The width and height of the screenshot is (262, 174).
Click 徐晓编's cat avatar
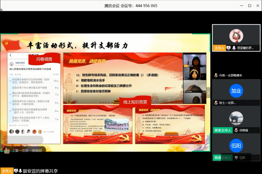pyautogui.click(x=236, y=118)
